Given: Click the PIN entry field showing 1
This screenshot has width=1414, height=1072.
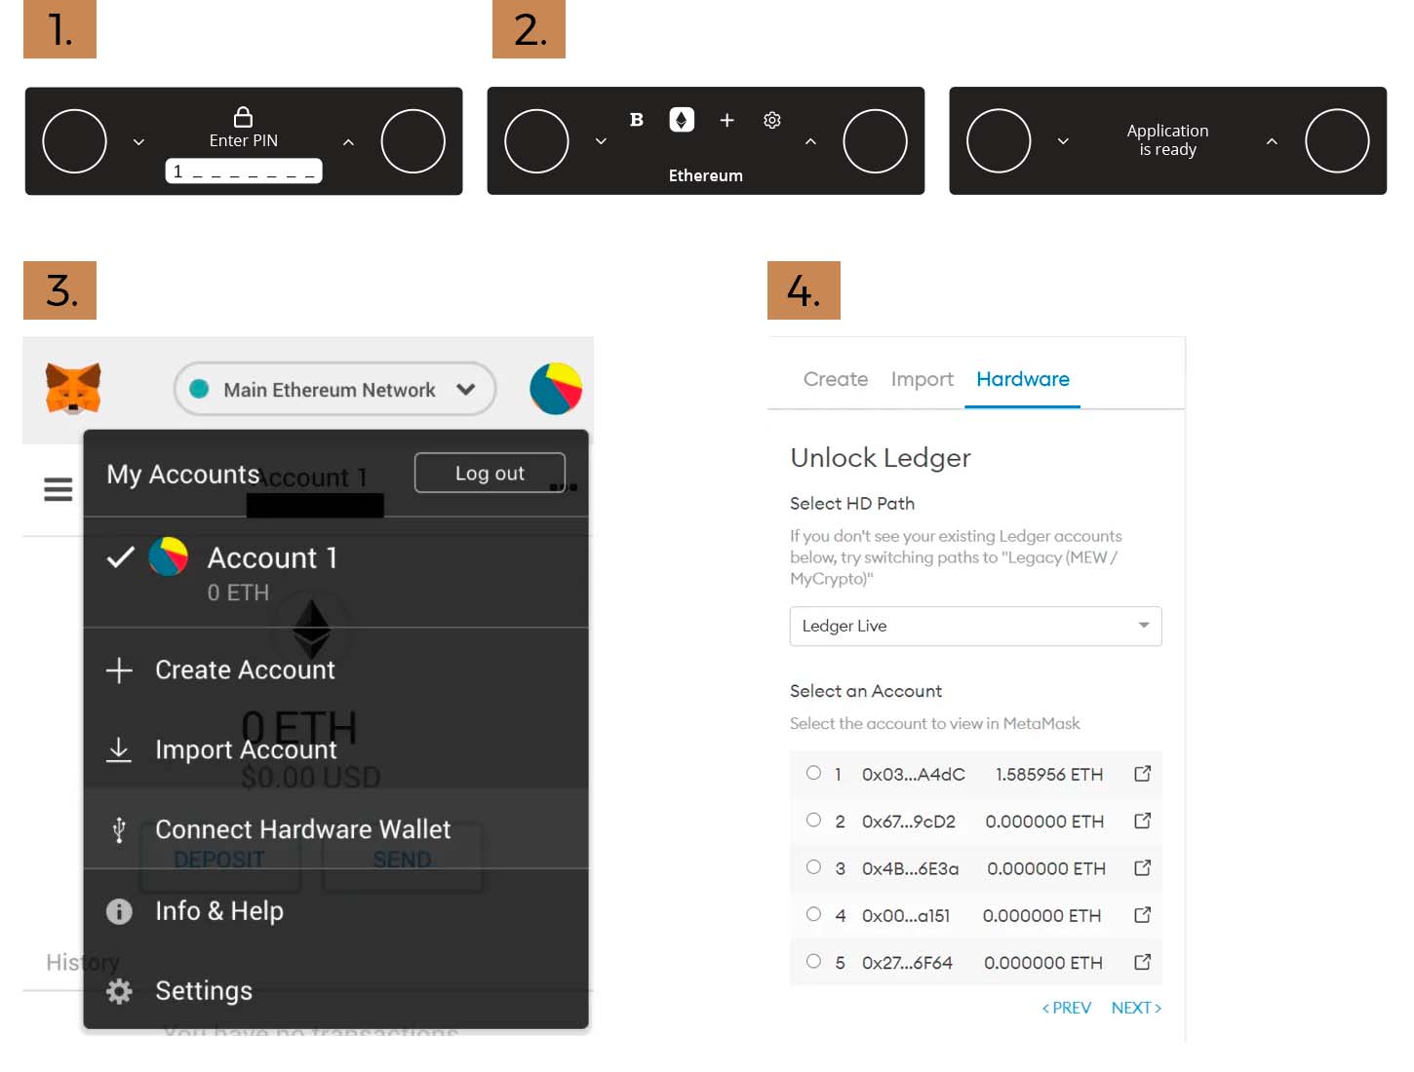Looking at the screenshot, I should pyautogui.click(x=243, y=172).
